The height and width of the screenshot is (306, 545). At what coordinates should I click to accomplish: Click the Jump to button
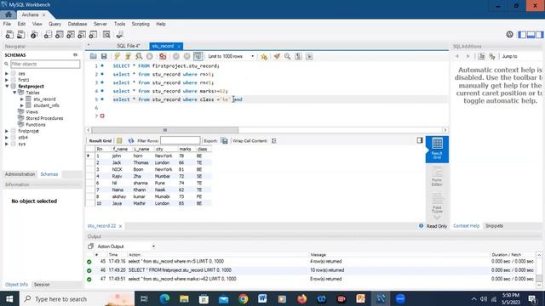coord(509,56)
